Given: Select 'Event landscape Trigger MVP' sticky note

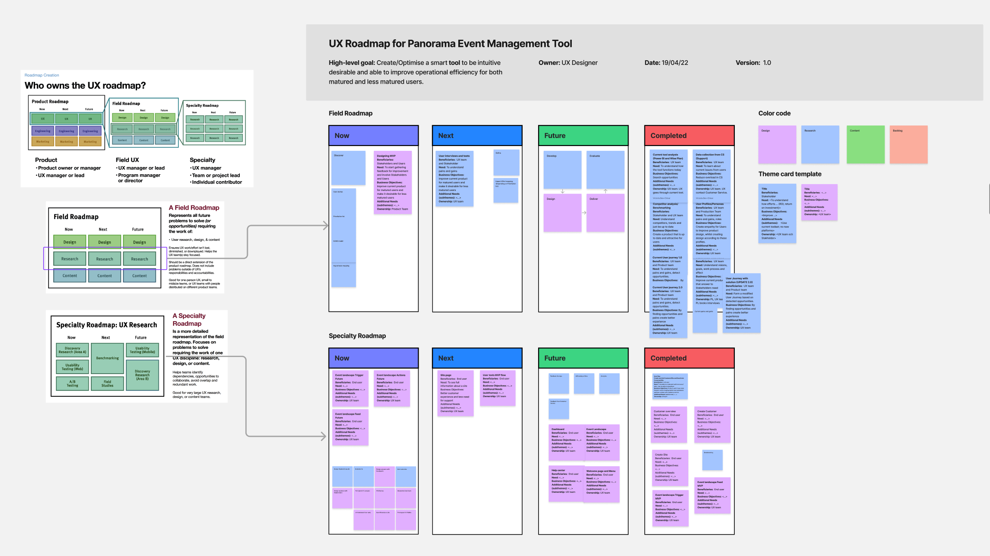Looking at the screenshot, I should (x=670, y=508).
